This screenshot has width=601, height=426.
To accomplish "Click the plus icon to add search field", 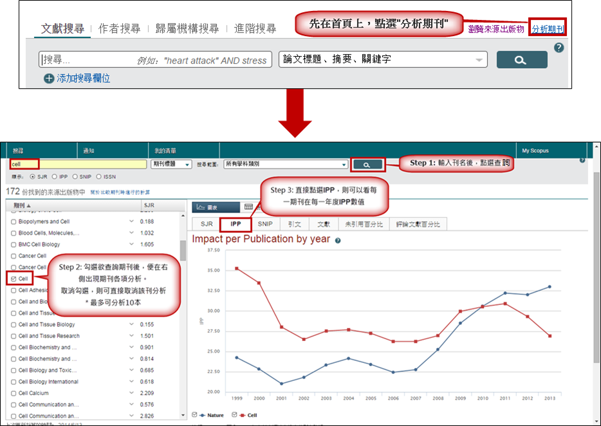I will point(49,79).
